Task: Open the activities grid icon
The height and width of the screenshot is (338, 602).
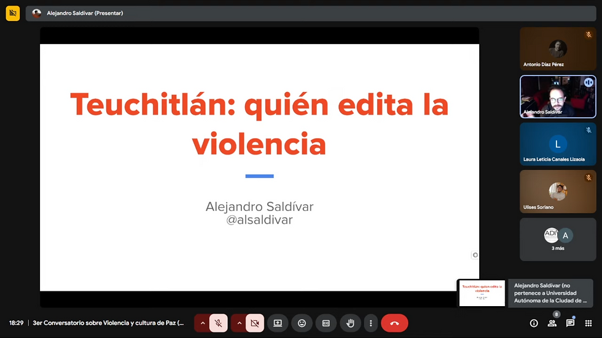Action: tap(588, 323)
